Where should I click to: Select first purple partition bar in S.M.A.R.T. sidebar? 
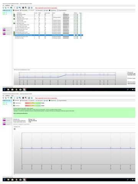[4, 30]
